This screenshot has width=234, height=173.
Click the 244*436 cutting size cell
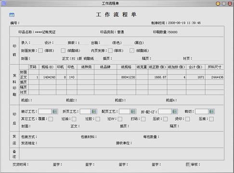(214, 77)
